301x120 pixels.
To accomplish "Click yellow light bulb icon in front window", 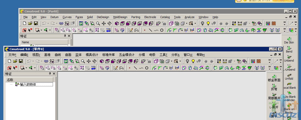I will (193, 61).
